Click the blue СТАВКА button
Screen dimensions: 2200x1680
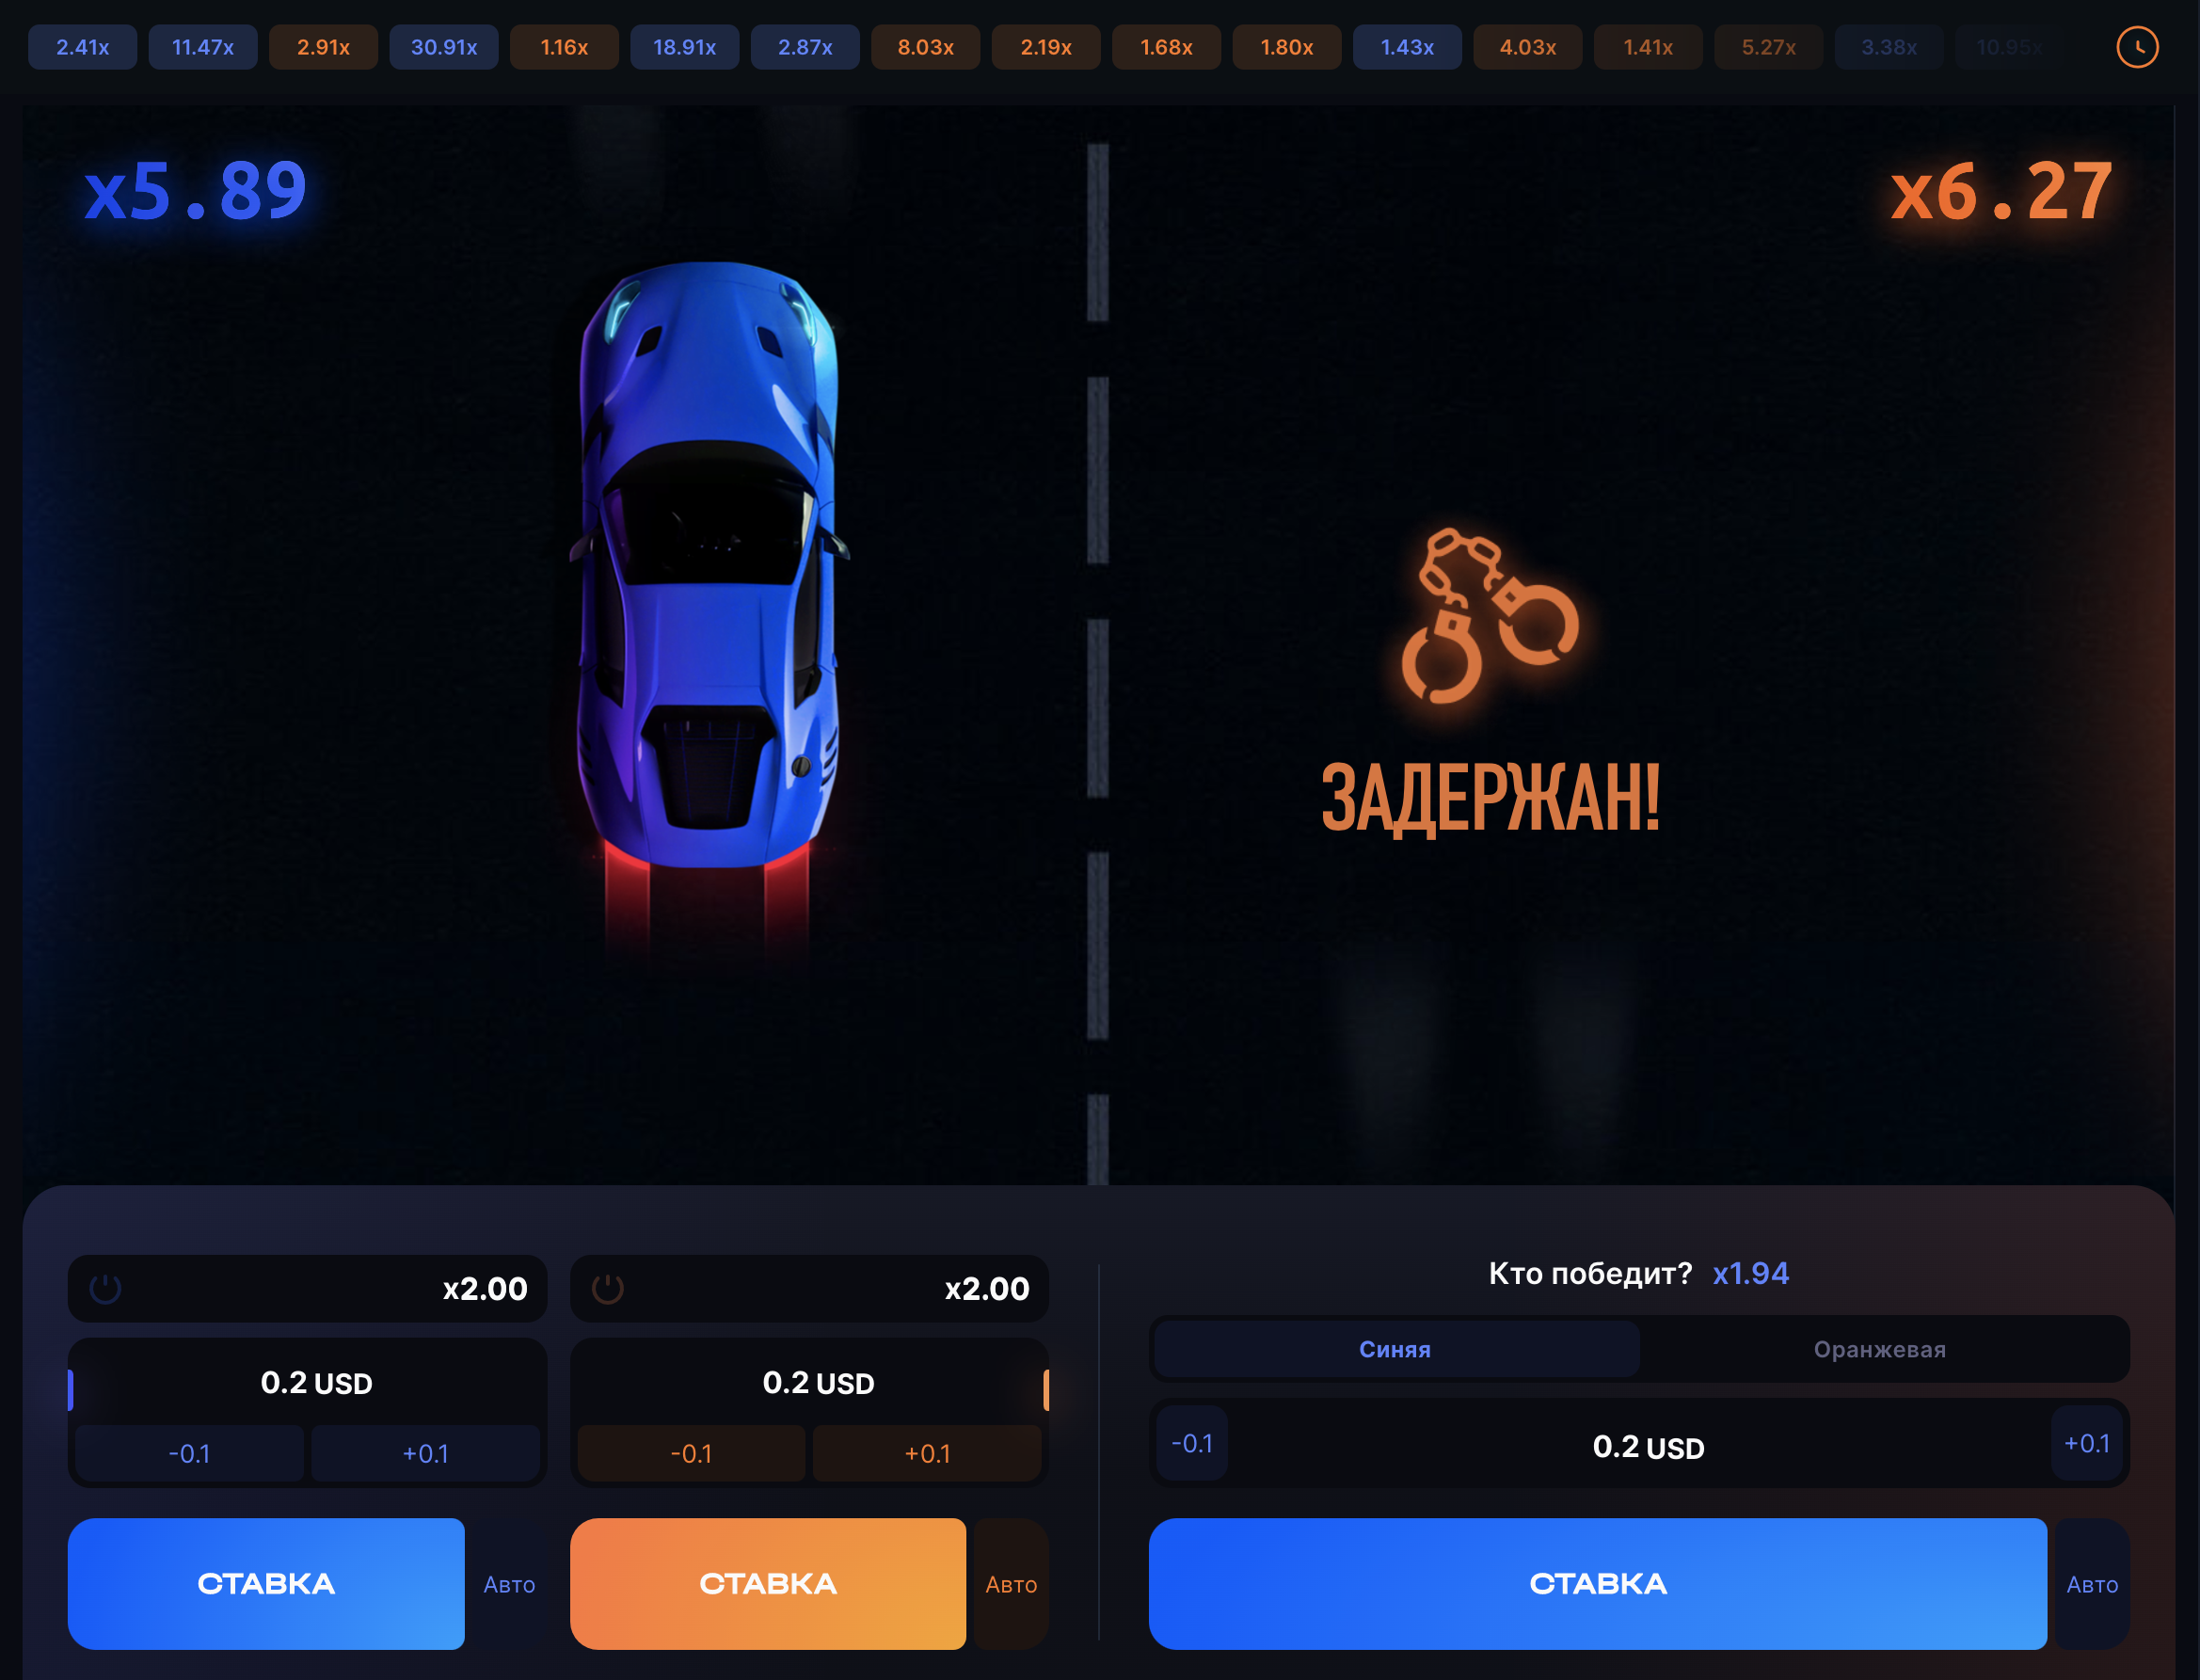click(x=266, y=1584)
